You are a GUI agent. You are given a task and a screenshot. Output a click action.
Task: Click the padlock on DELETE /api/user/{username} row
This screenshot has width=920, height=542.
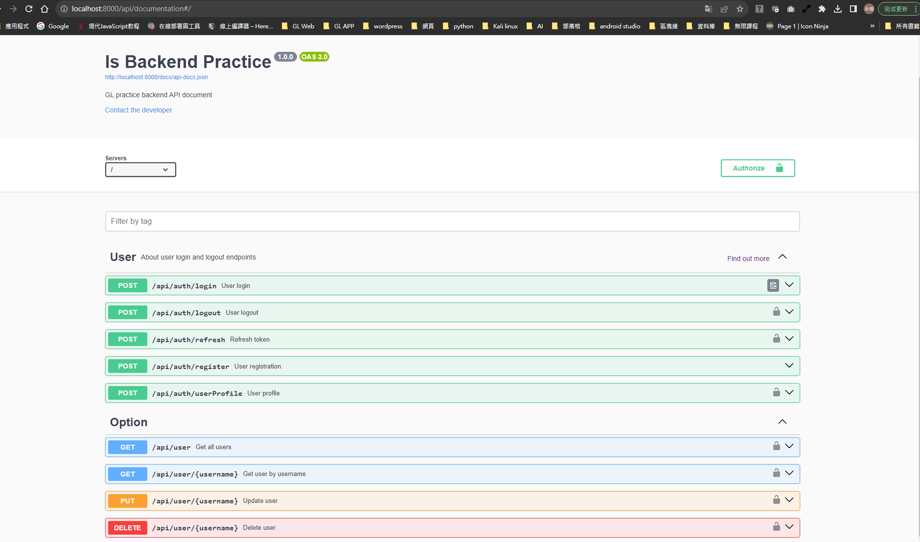click(x=776, y=527)
